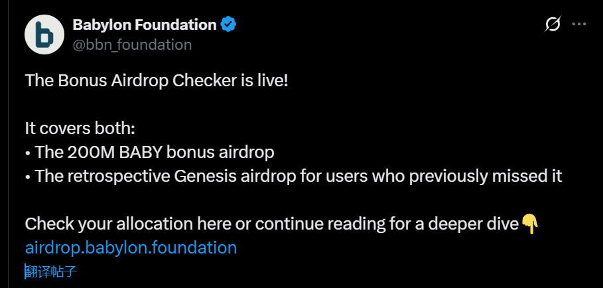
Task: Click the pointing-down hand emoji
Action: click(530, 224)
